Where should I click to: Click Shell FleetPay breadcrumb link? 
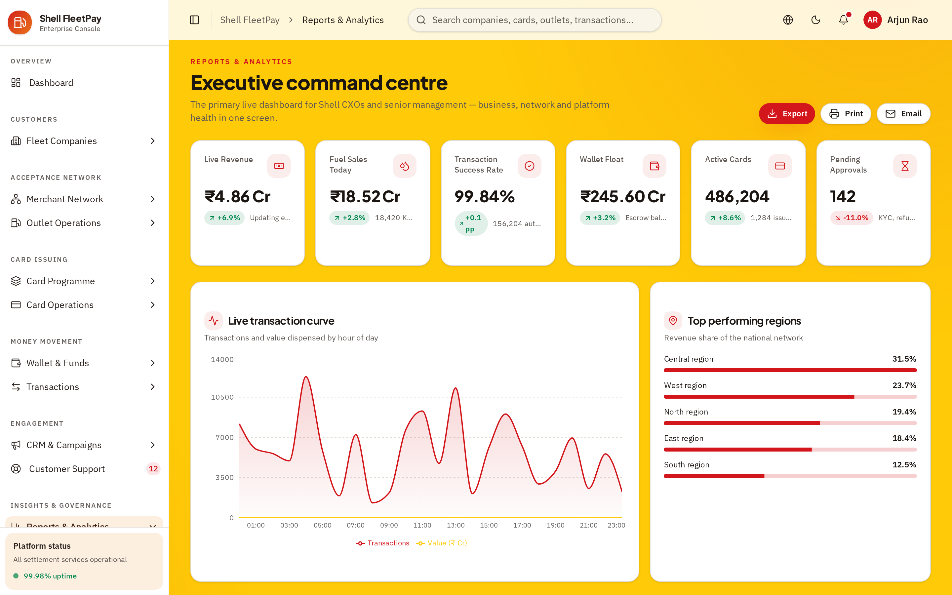click(x=250, y=20)
